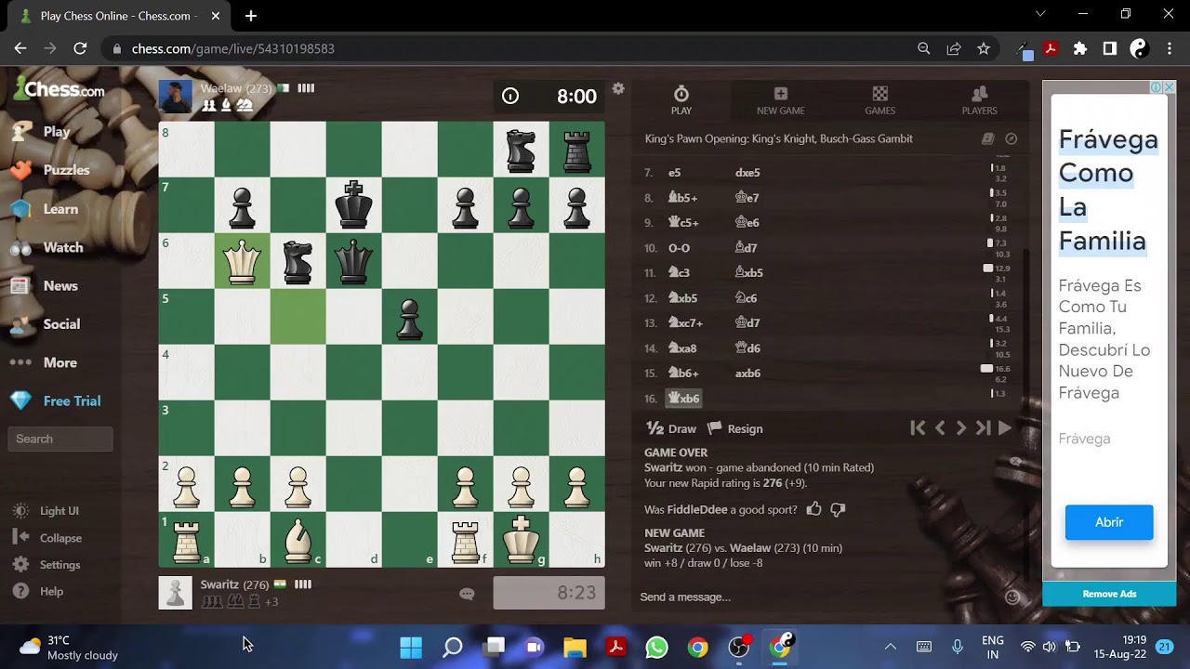Switch to Light UI mode
Image resolution: width=1190 pixels, height=669 pixels.
(46, 511)
